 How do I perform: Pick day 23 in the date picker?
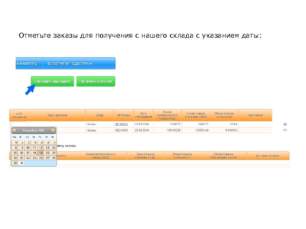click(21, 158)
